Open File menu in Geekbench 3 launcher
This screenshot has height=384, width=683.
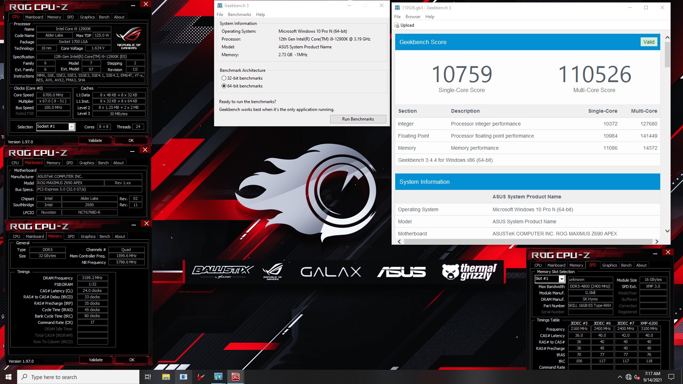[220, 15]
